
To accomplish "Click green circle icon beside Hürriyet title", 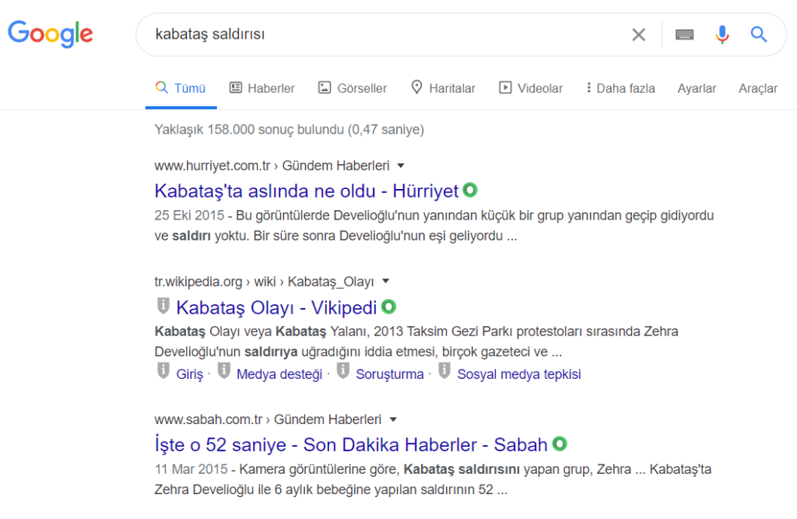I will point(470,190).
